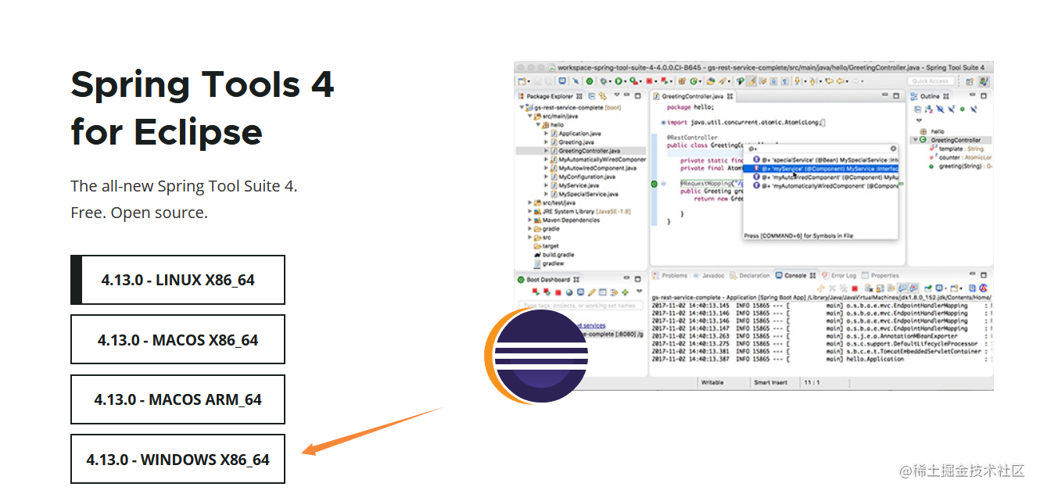Select the 'mySpecialService' bean suggestion
The image size is (1040, 494).
coord(824,159)
